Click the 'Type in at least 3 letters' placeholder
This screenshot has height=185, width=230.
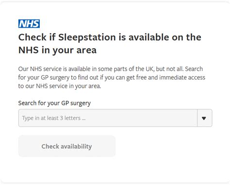[54, 118]
